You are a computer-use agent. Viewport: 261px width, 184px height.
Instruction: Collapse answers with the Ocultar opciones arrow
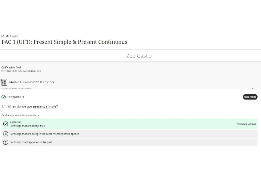(39, 115)
